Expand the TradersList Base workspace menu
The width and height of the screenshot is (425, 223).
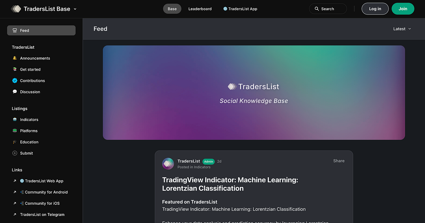point(75,9)
